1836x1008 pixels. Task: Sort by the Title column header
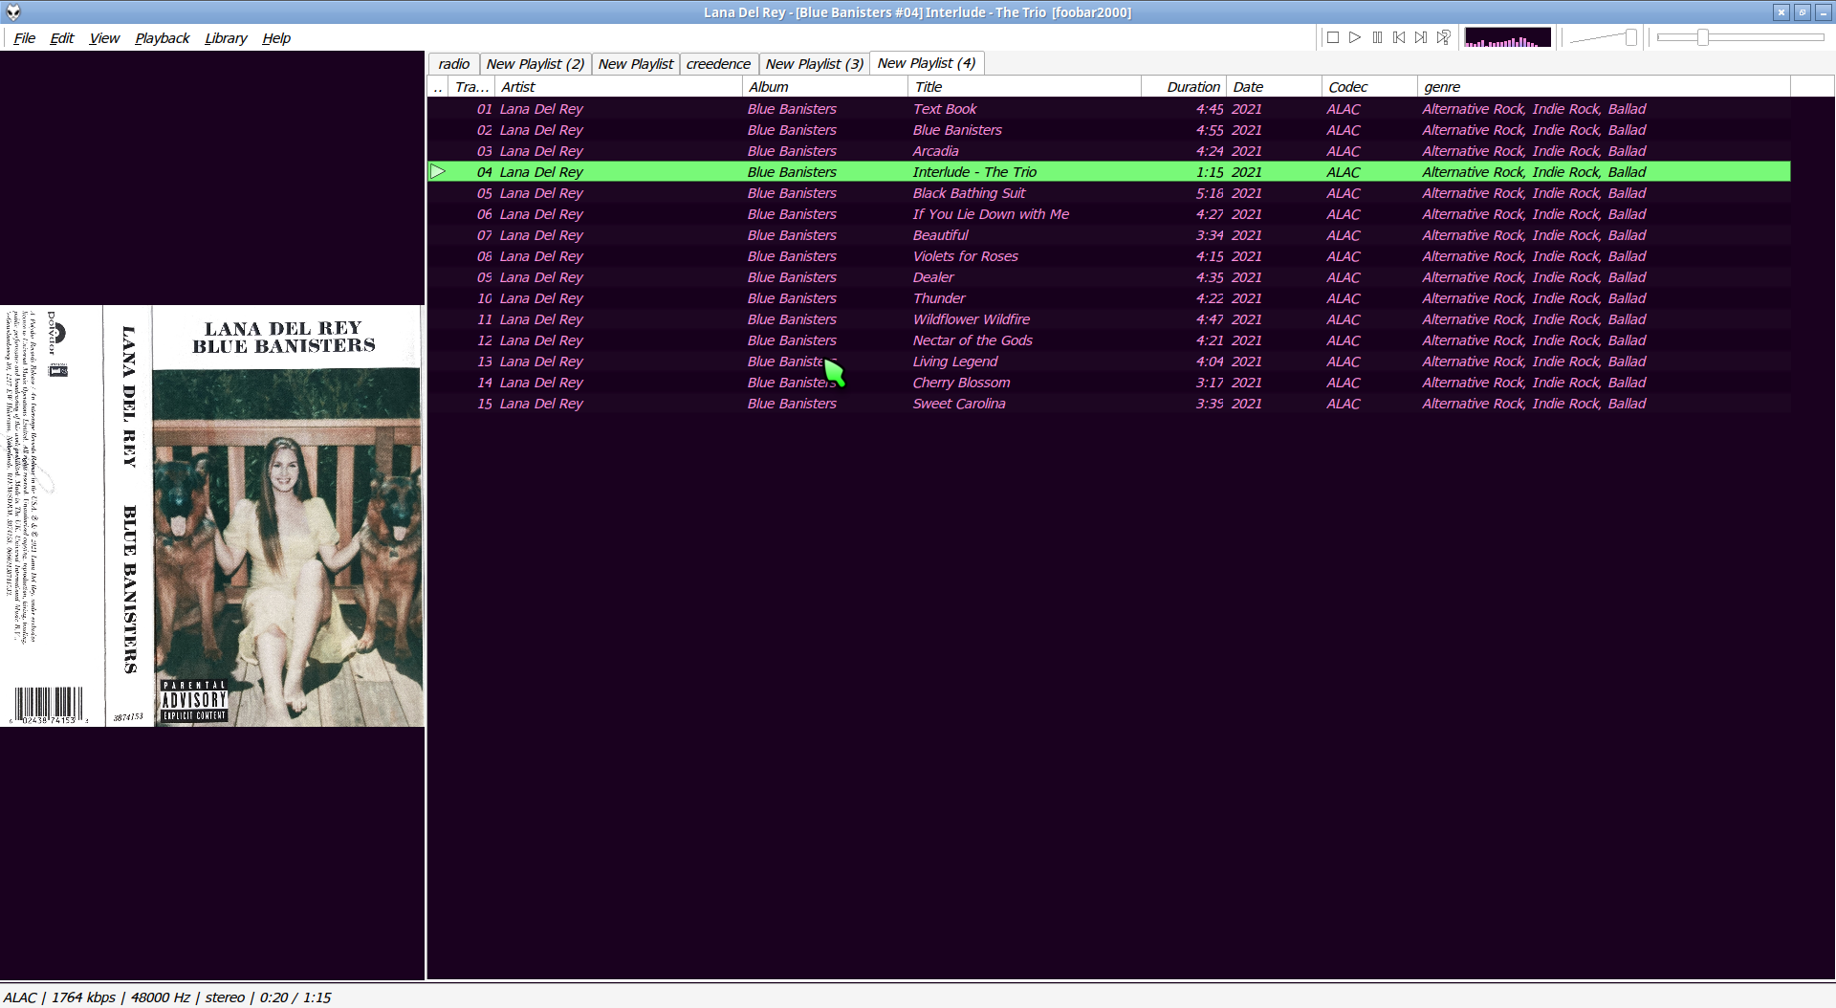[x=1024, y=87]
